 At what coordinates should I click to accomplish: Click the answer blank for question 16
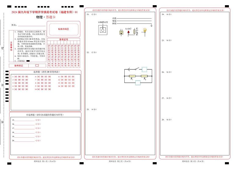click(24, 124)
